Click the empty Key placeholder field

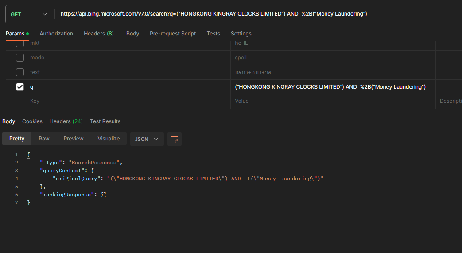pyautogui.click(x=128, y=101)
